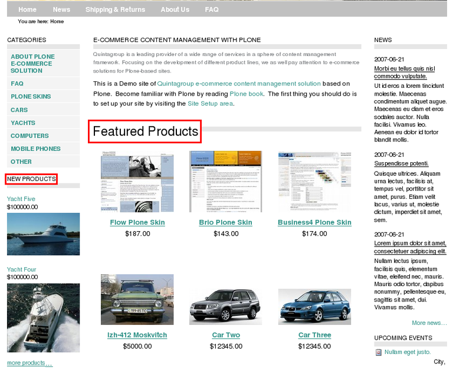This screenshot has height=368, width=453.
Task: Open the About Us page
Action: 175,9
